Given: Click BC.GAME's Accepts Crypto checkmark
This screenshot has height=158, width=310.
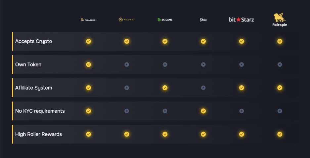Looking at the screenshot, I should [165, 41].
